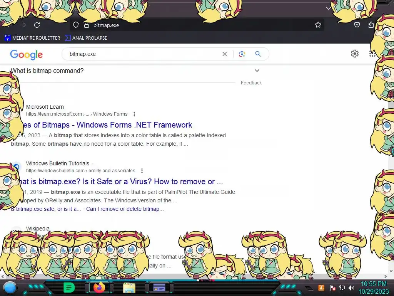Click the tab list dropdown chevron

pos(328,8)
